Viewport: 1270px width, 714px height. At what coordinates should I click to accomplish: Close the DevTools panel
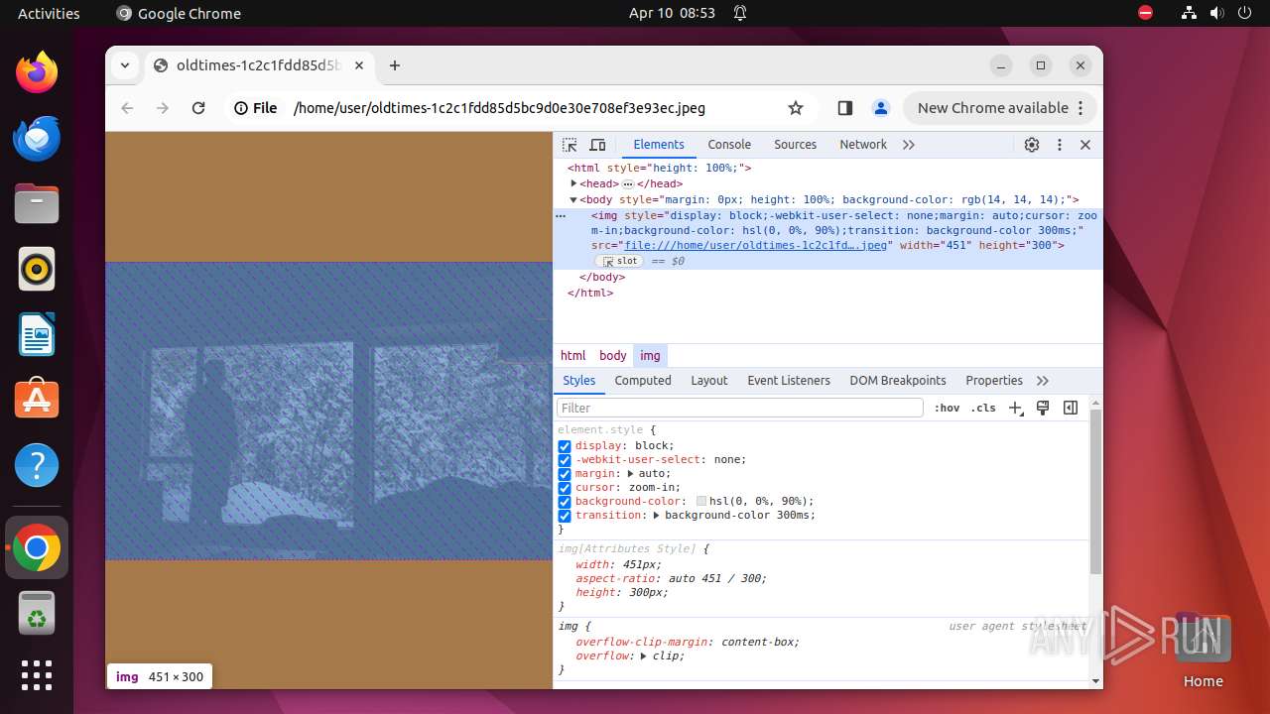tap(1085, 145)
